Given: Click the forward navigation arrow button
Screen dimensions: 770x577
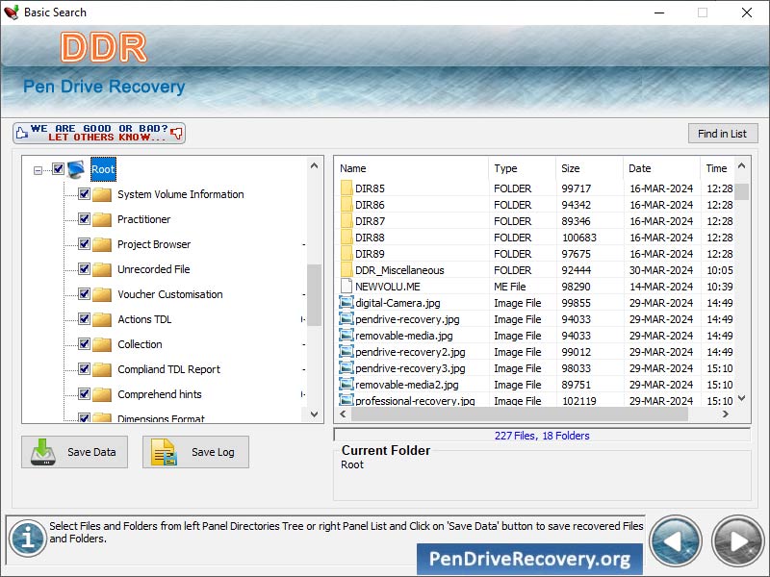Looking at the screenshot, I should 736,541.
